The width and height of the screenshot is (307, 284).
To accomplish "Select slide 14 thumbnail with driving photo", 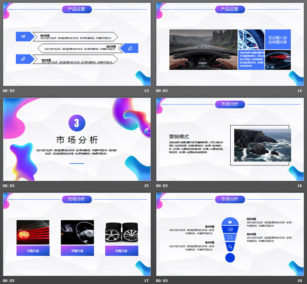I will [x=230, y=44].
